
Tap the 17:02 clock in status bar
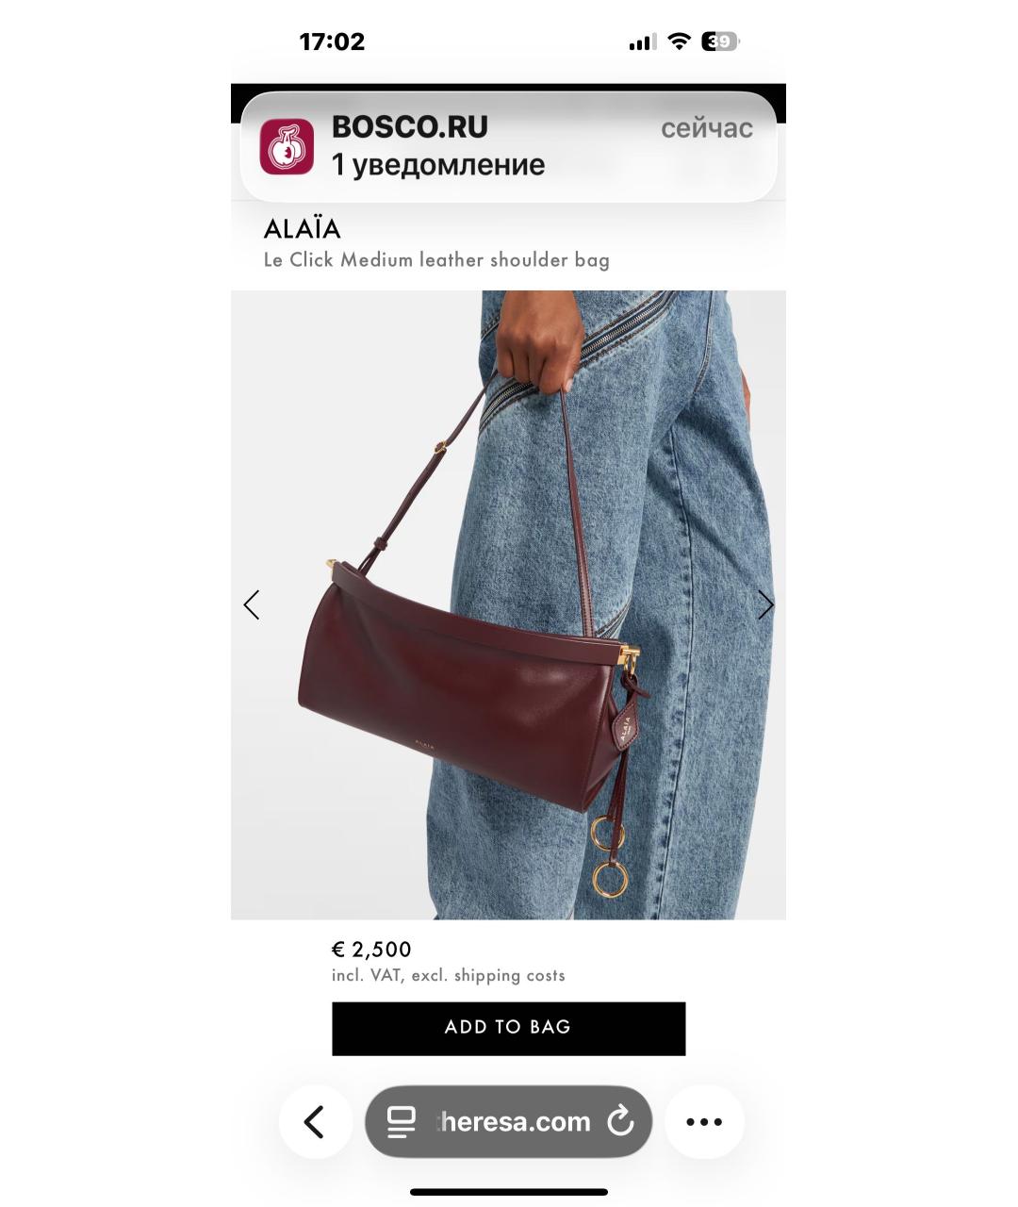pyautogui.click(x=332, y=41)
